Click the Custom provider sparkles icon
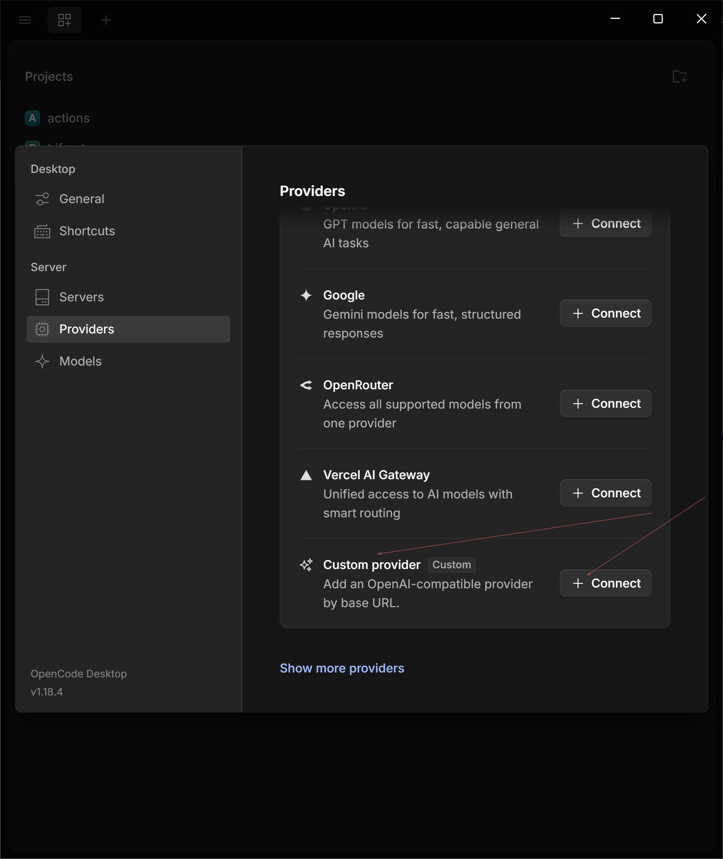 pos(306,565)
